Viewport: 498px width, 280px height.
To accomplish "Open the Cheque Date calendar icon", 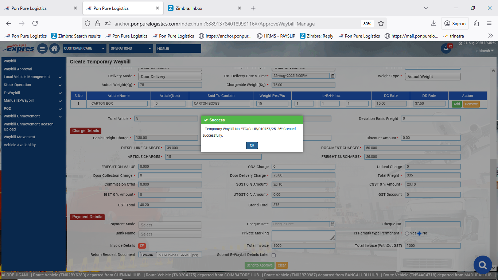I will tap(332, 224).
